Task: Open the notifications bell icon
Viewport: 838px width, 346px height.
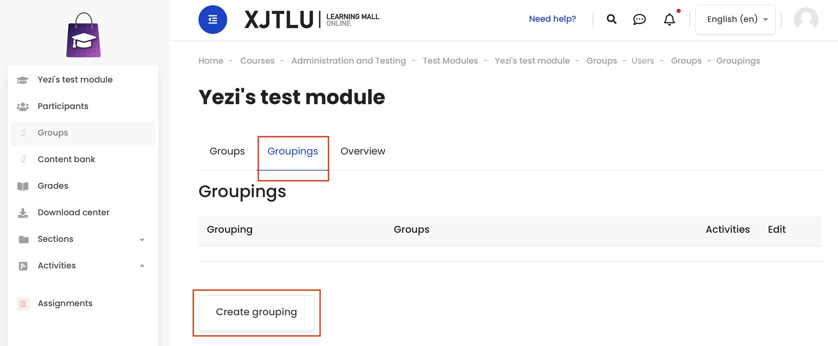Action: (x=669, y=19)
